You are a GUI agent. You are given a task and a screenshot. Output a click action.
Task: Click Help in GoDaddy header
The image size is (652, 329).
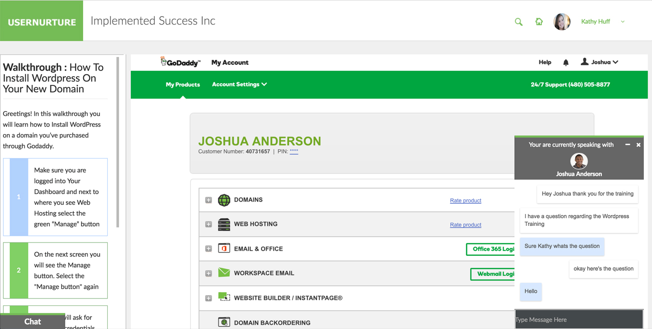point(545,62)
